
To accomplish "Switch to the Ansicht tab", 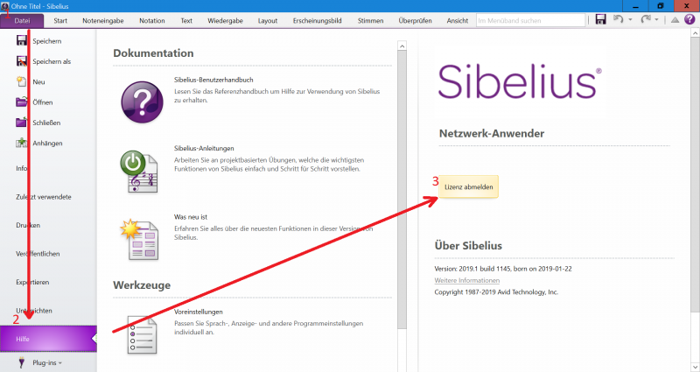I will click(458, 20).
